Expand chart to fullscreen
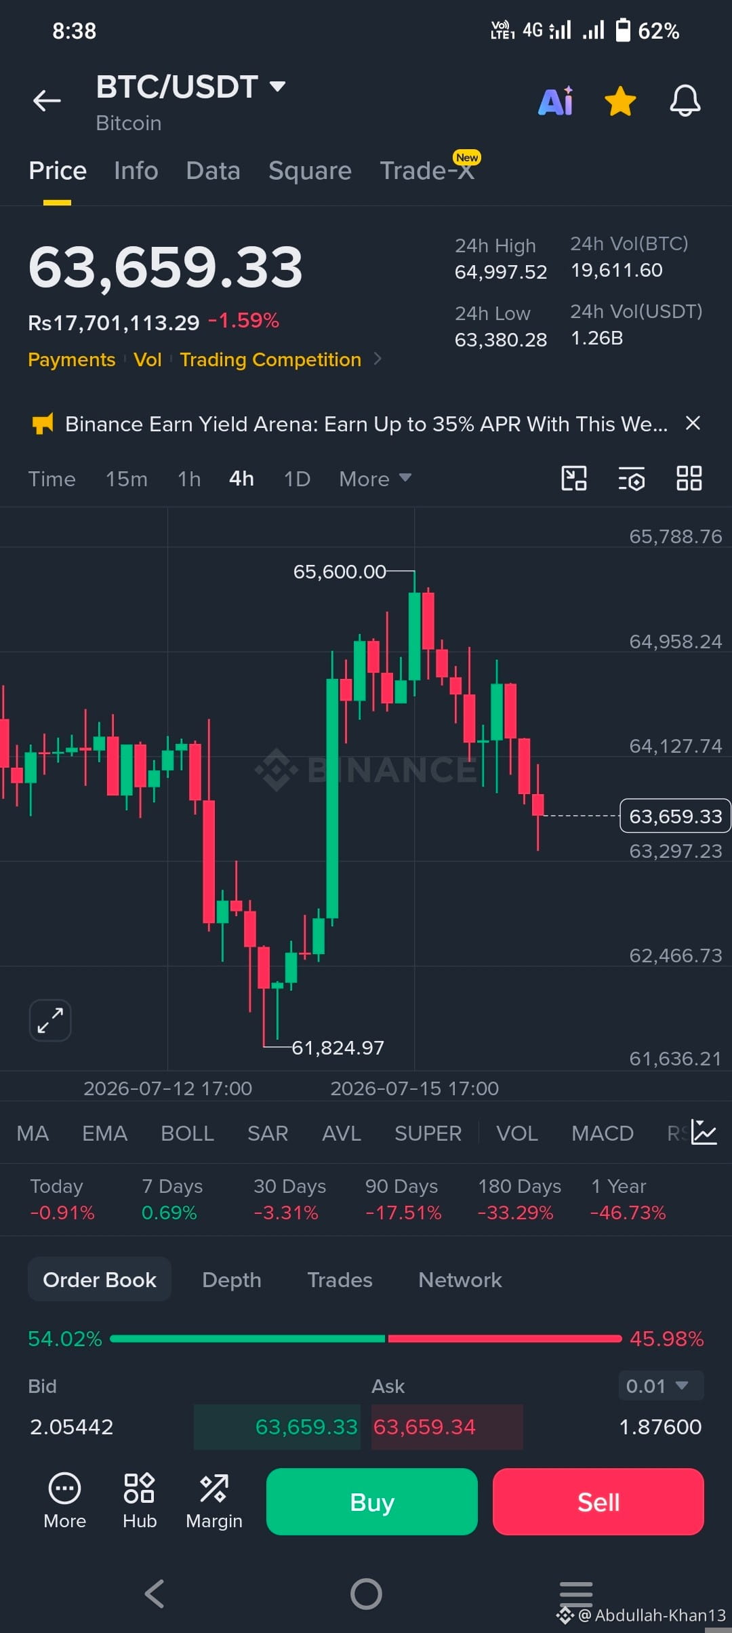Screen dimensions: 732x1633 tap(50, 1020)
